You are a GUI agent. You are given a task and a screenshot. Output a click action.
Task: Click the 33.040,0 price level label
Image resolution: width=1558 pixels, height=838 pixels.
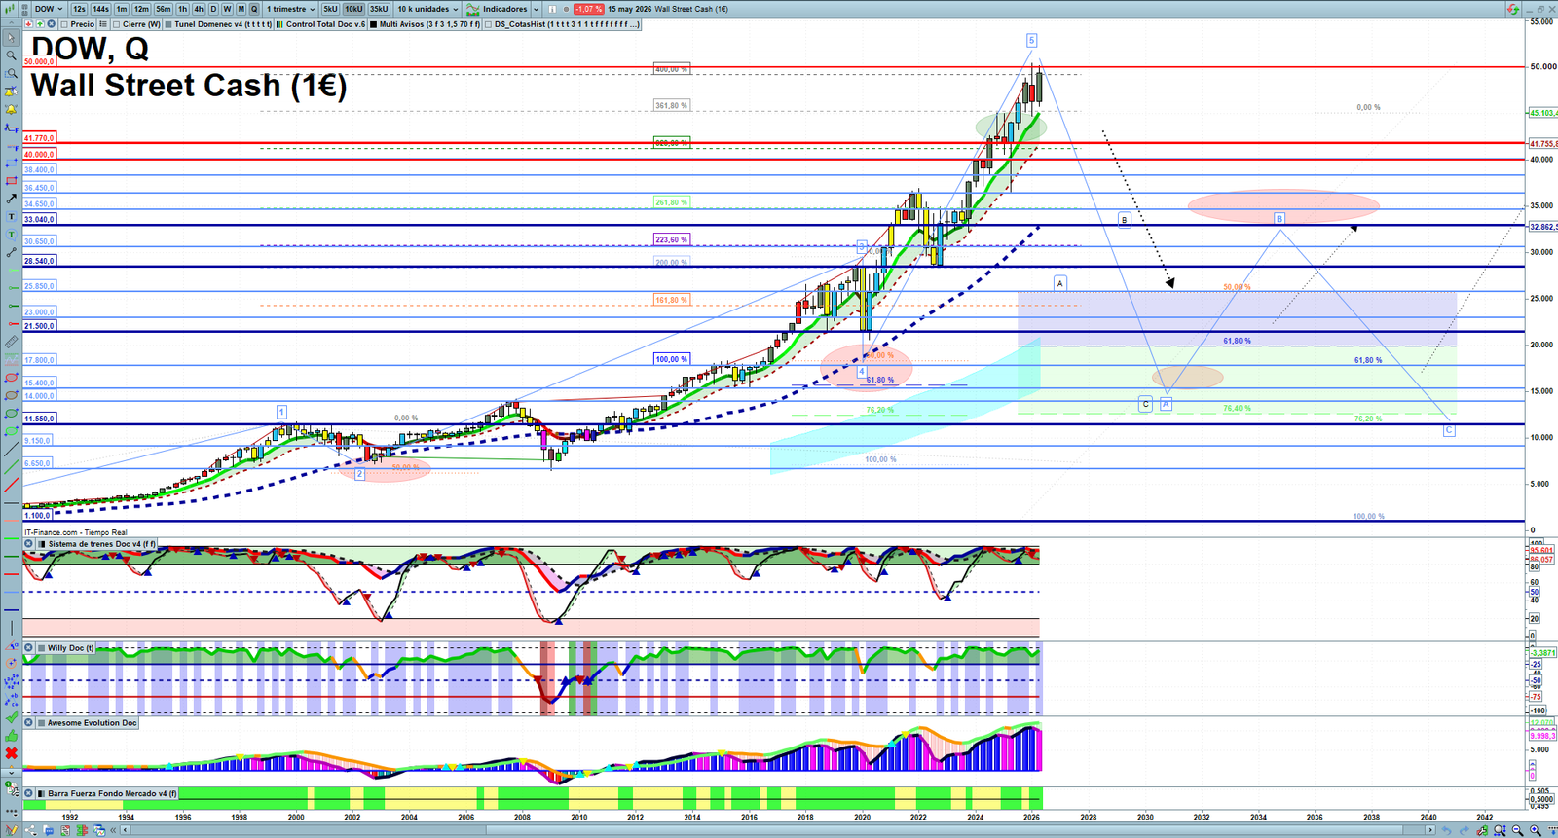[x=39, y=220]
